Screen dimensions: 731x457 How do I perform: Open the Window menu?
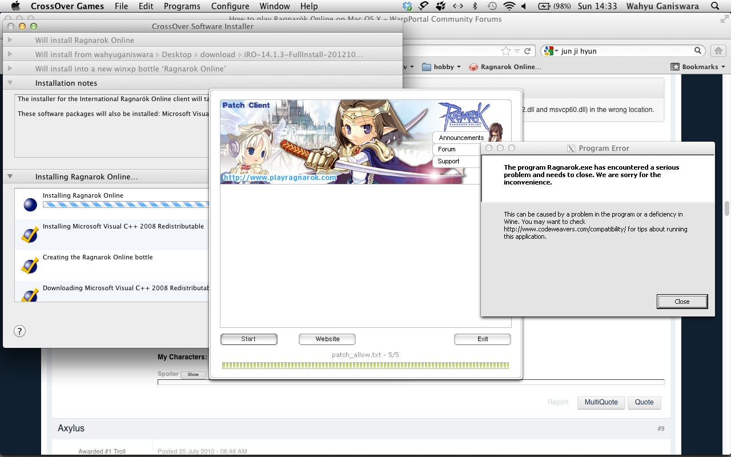pyautogui.click(x=275, y=6)
